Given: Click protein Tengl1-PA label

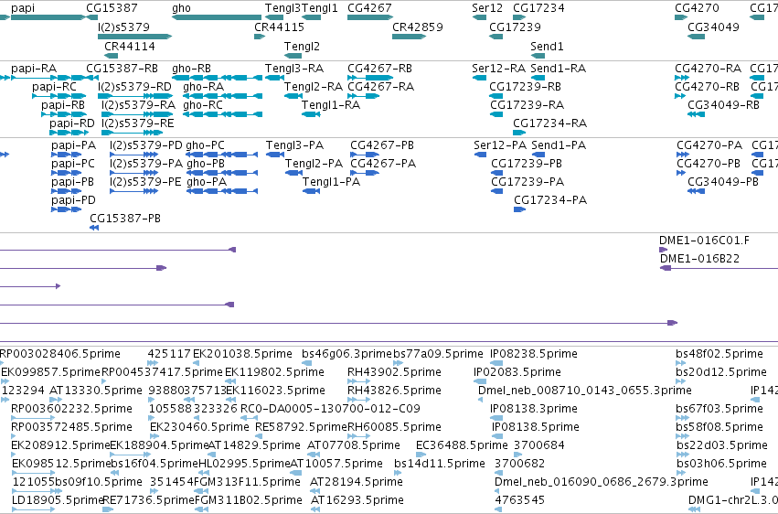Looking at the screenshot, I should [x=332, y=182].
